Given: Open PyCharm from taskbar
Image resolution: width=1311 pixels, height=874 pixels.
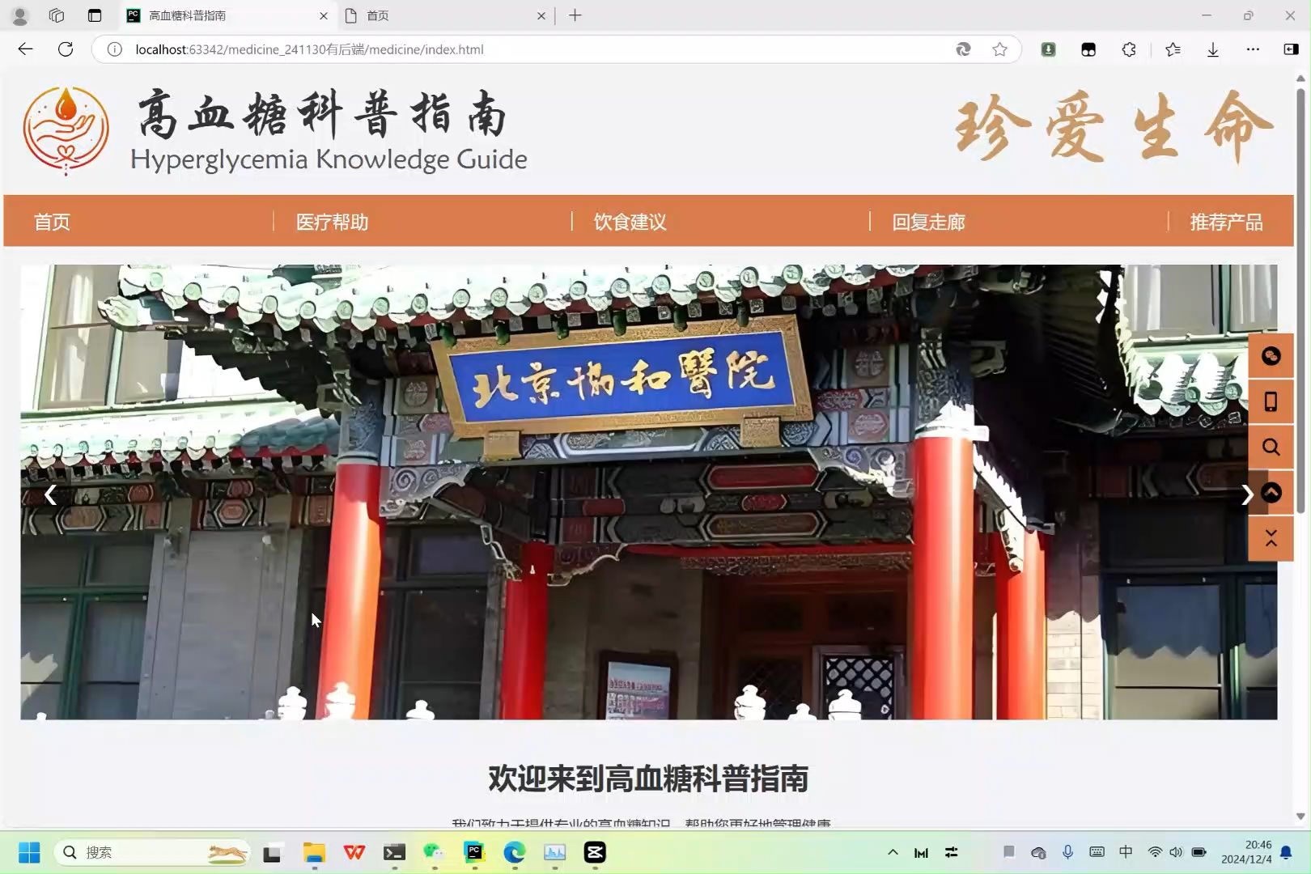Looking at the screenshot, I should click(474, 852).
